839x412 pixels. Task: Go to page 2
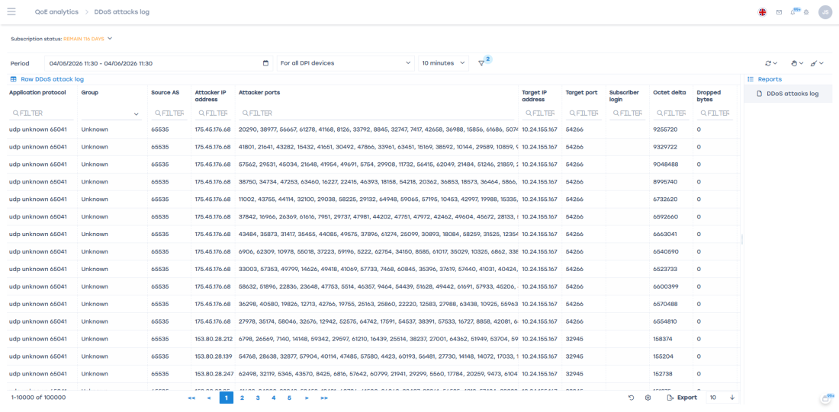click(242, 398)
